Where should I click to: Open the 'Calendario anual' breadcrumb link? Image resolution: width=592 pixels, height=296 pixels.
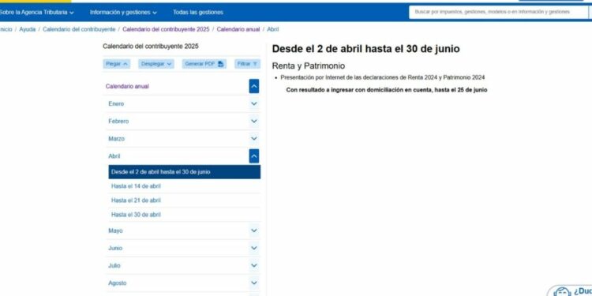point(238,29)
